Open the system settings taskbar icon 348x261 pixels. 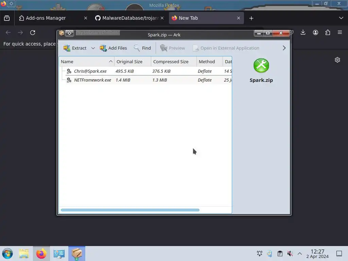tap(59, 254)
